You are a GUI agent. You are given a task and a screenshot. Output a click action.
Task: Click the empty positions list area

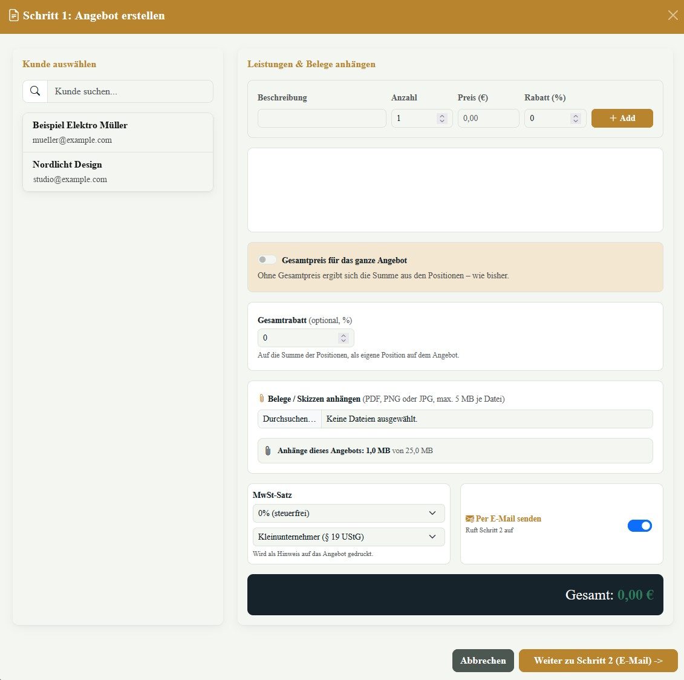[455, 190]
